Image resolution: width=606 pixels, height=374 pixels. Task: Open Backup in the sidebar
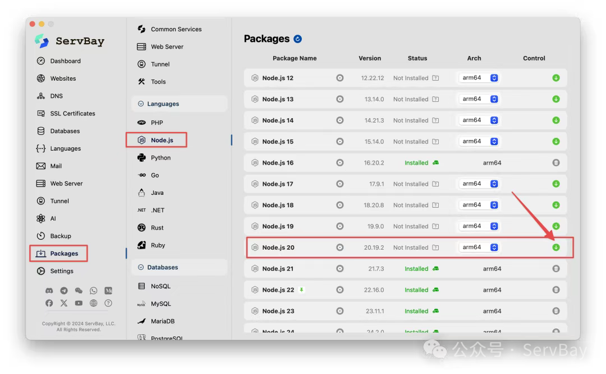[x=54, y=236]
